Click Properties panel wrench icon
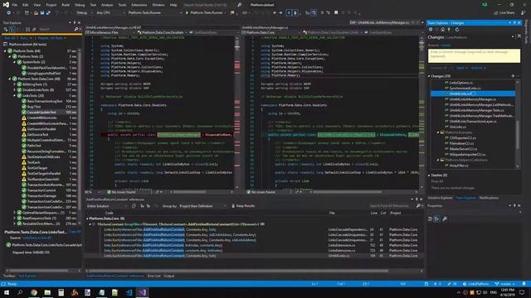This screenshot has width=531, height=298. click(445, 219)
